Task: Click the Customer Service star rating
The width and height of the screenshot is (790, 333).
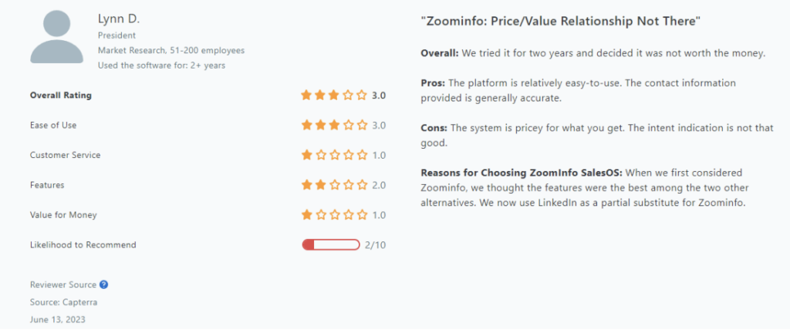Action: click(334, 155)
